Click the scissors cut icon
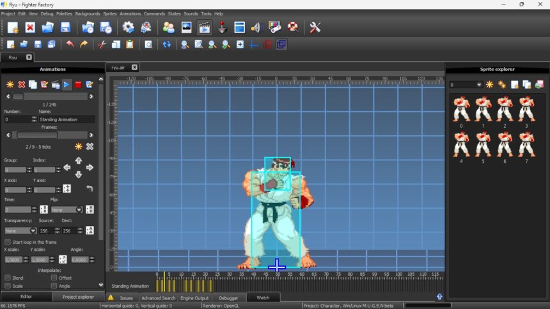The height and width of the screenshot is (309, 550). pyautogui.click(x=101, y=45)
